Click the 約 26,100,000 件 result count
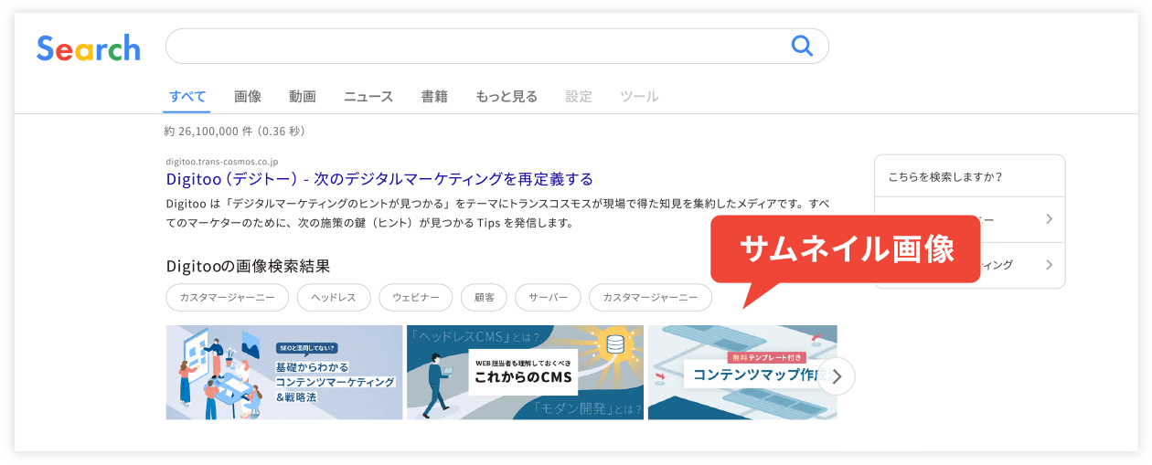The height and width of the screenshot is (465, 1152). point(235,131)
